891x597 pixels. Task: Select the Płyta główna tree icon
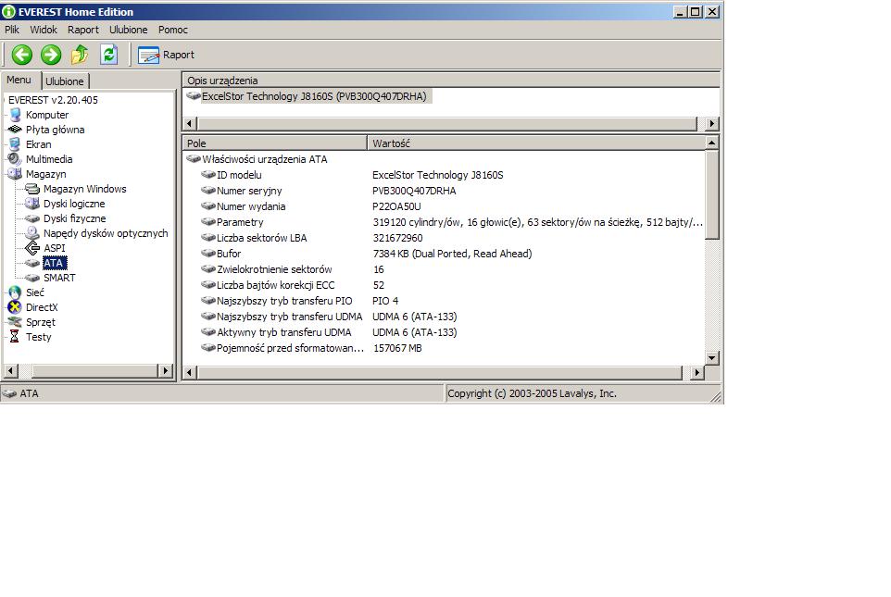tap(16, 130)
